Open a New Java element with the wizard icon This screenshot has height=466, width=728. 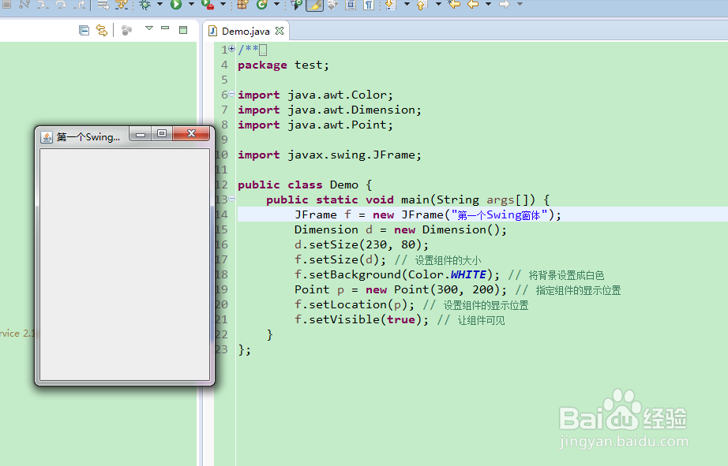tap(240, 7)
